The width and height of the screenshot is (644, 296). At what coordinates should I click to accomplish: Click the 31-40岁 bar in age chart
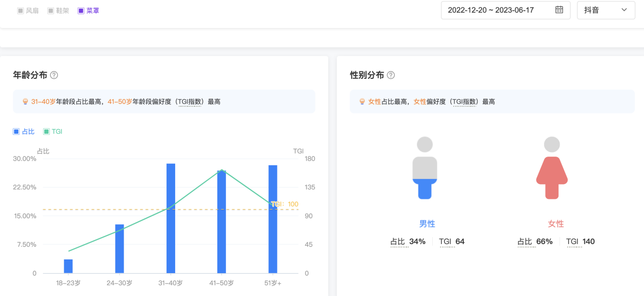(171, 218)
